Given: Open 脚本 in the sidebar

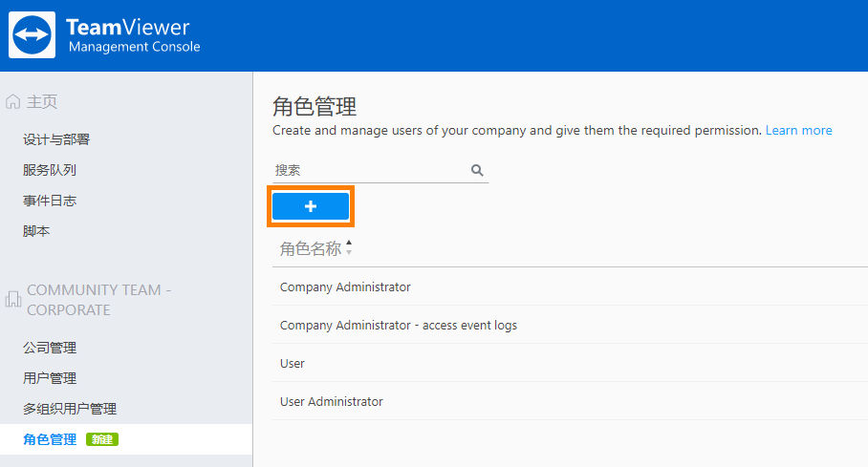Looking at the screenshot, I should point(36,231).
